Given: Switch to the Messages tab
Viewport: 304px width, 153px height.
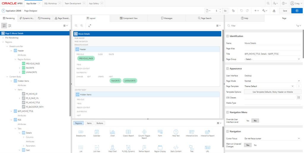Looking at the screenshot, I should click(167, 18).
